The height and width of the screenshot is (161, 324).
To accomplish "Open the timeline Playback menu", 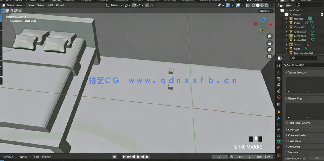I will click(x=9, y=157).
